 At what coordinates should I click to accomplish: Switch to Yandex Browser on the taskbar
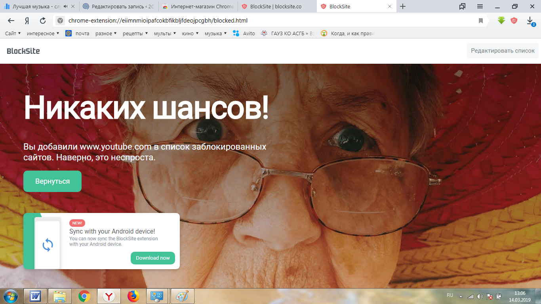pyautogui.click(x=109, y=296)
